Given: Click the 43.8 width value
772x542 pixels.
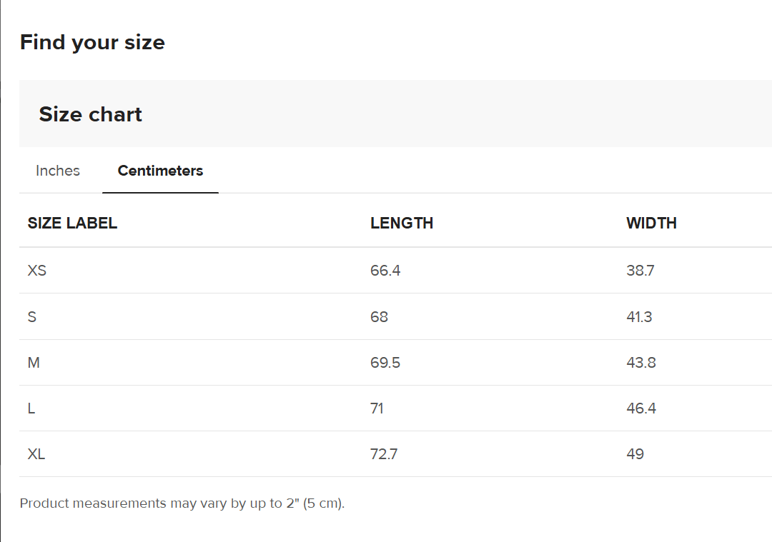Looking at the screenshot, I should (641, 363).
